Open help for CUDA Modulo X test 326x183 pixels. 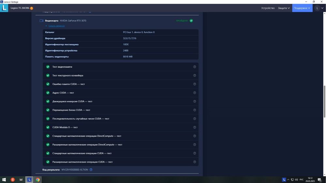[195, 127]
